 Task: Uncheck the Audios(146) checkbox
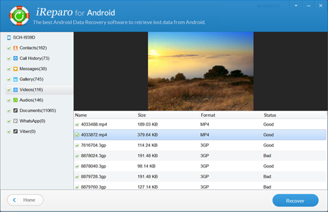[9, 100]
